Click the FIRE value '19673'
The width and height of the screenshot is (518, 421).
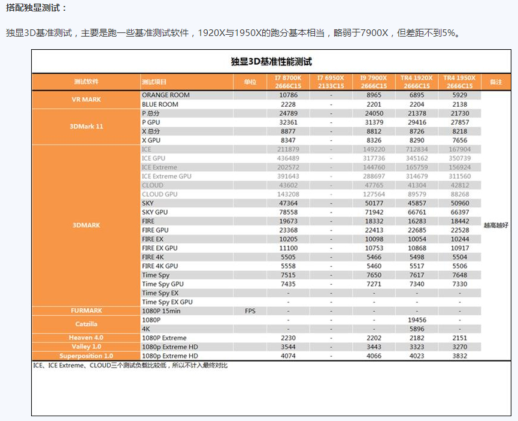point(288,221)
